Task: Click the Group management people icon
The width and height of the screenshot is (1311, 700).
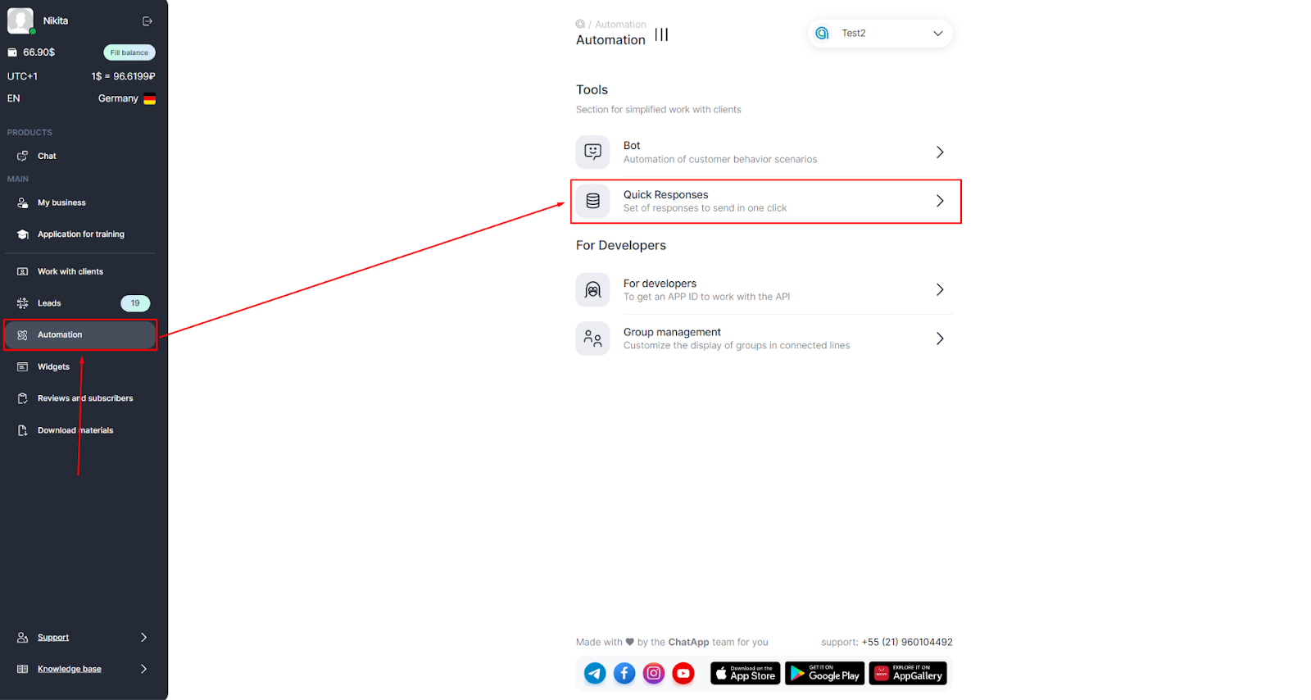Action: pos(592,339)
